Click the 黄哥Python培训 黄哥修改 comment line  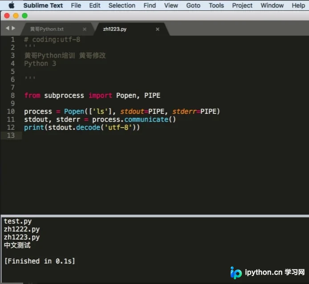(65, 56)
